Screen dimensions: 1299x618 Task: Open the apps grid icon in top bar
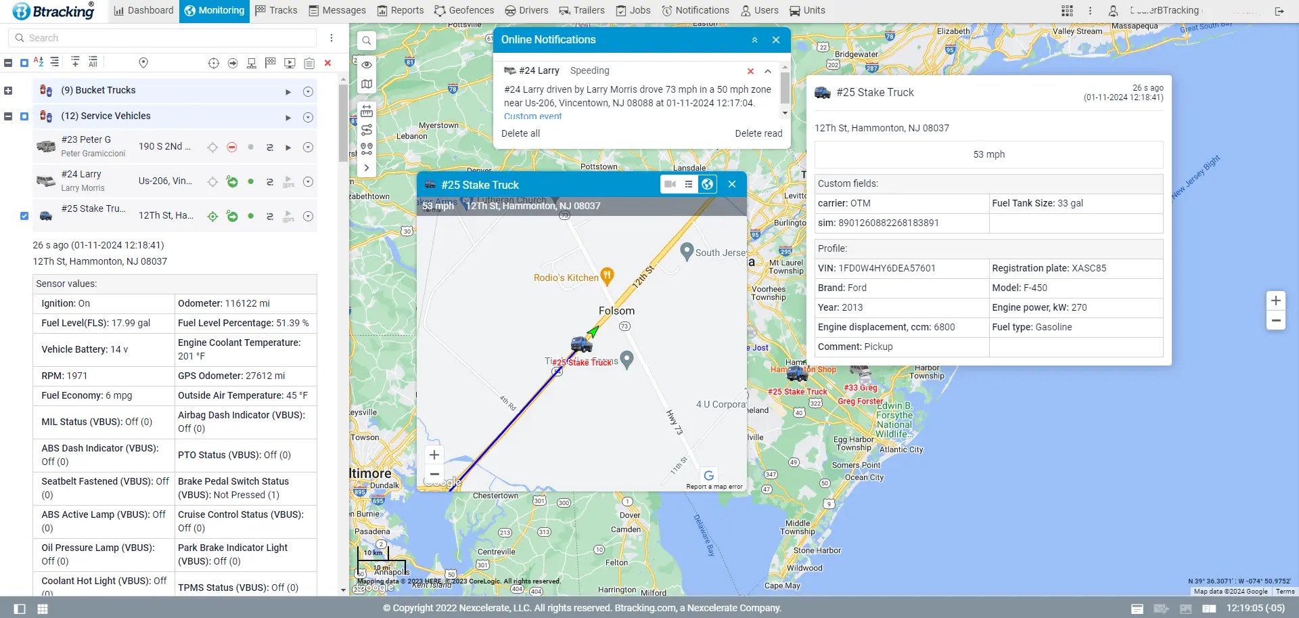[x=1067, y=11]
